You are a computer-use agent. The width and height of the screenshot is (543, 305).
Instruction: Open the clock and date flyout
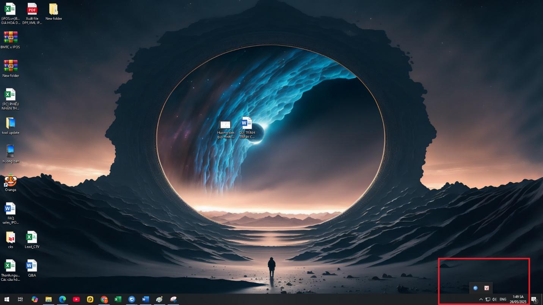518,299
